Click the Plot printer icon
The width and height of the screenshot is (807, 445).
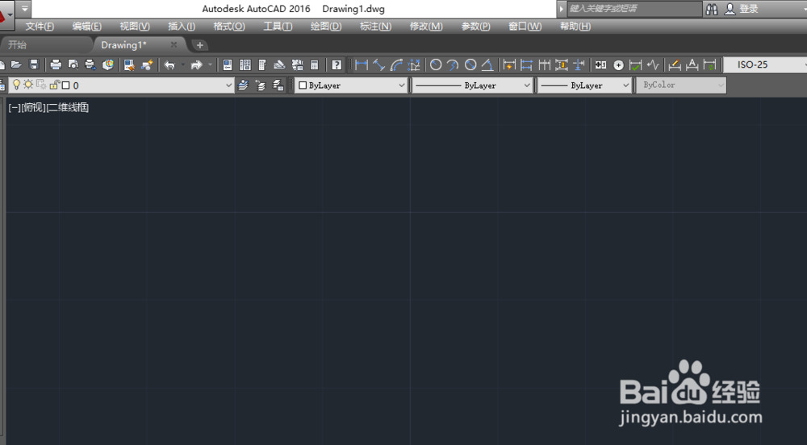[56, 64]
